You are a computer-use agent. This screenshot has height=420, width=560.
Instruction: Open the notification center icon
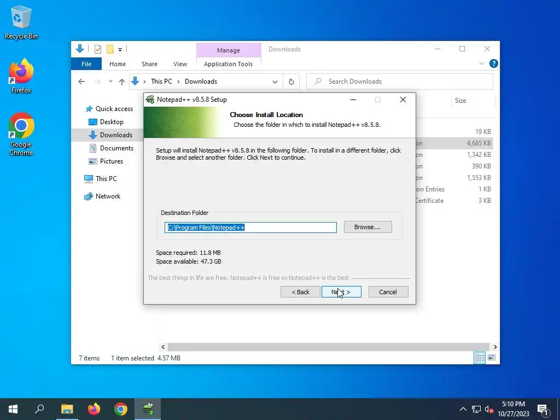pos(543,409)
